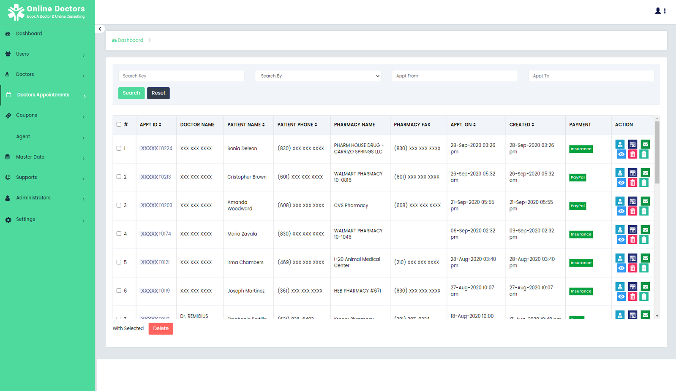Click the Appt To date field
Viewport: 676px width, 391px height.
click(x=591, y=76)
